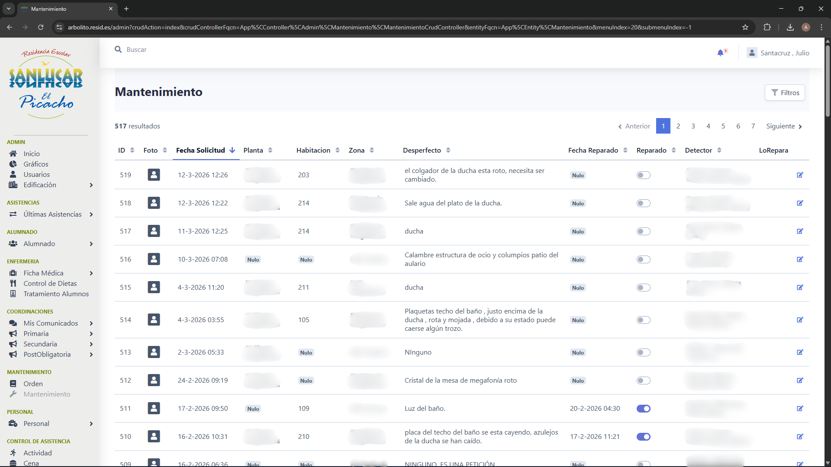
Task: Disable the Reparado toggle for row 511
Action: click(643, 409)
